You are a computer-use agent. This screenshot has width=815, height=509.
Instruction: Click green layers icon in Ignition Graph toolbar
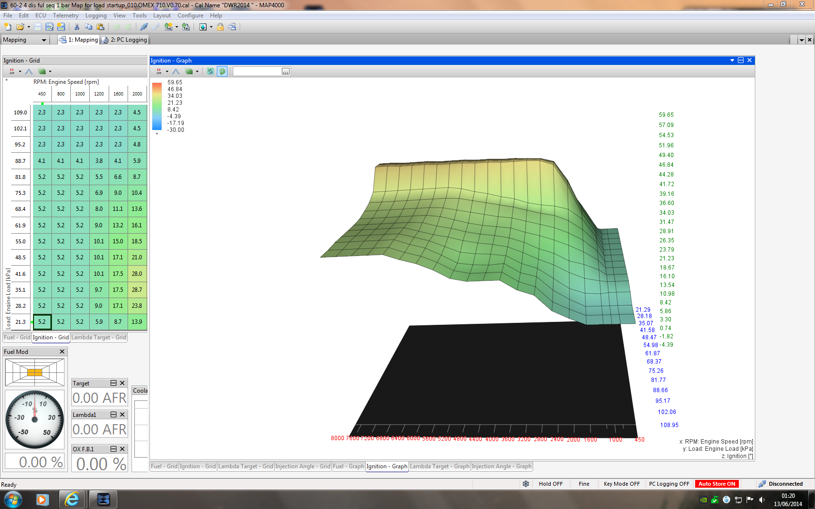189,71
